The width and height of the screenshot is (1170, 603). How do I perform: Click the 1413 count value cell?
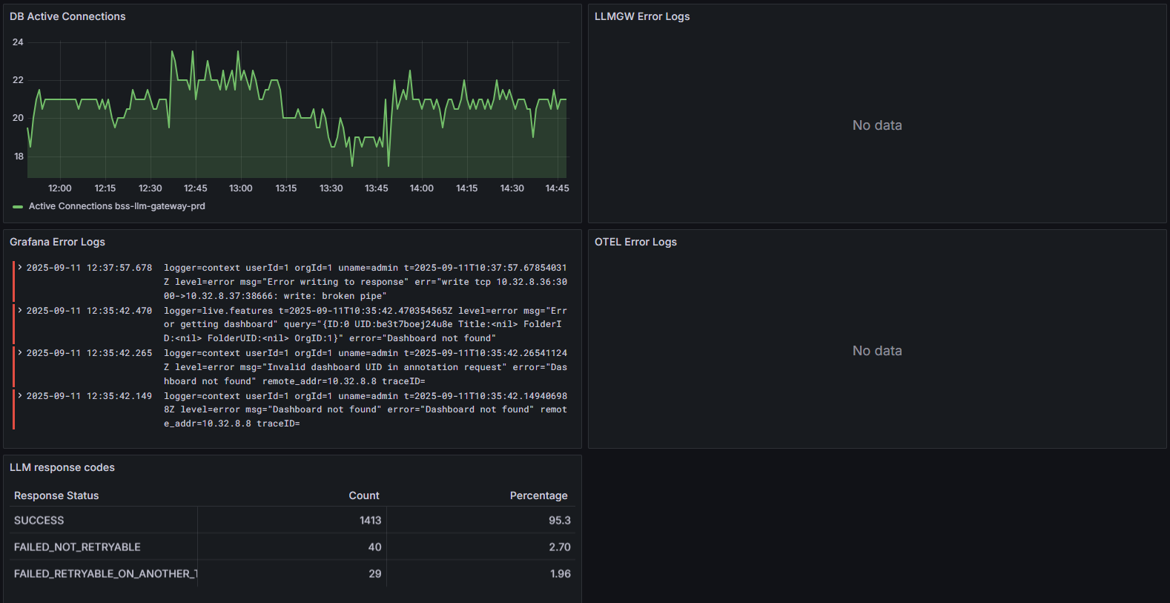pos(370,521)
